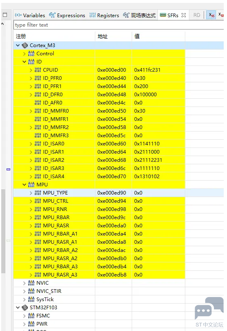Close the SFRs tab via its X
This screenshot has height=331, width=227.
pos(184,15)
